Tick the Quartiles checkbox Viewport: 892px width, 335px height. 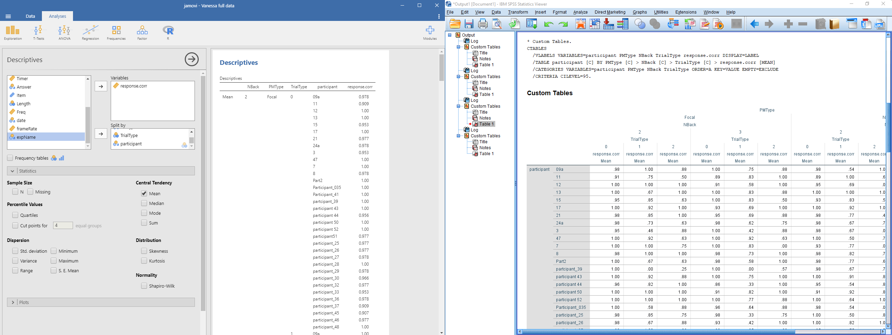pyautogui.click(x=15, y=215)
